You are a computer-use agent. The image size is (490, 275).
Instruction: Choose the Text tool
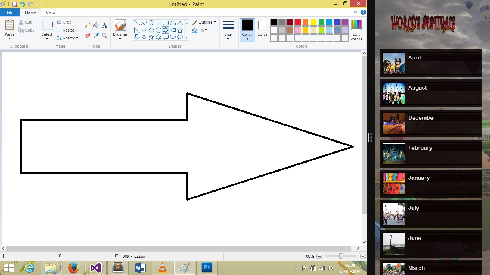coord(105,25)
